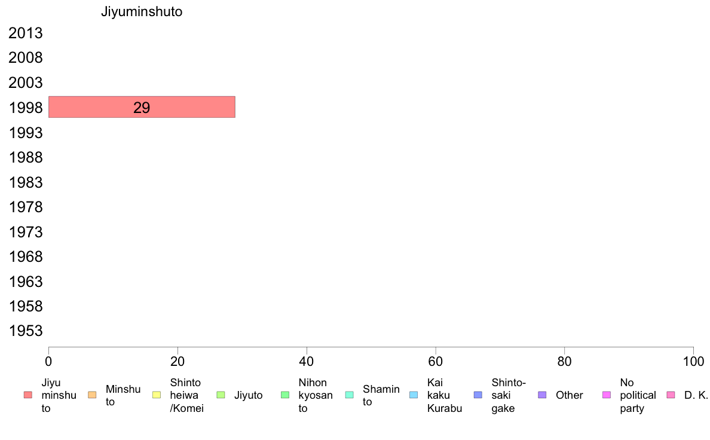Click the 1953 year label
The width and height of the screenshot is (710, 440).
[x=26, y=331]
